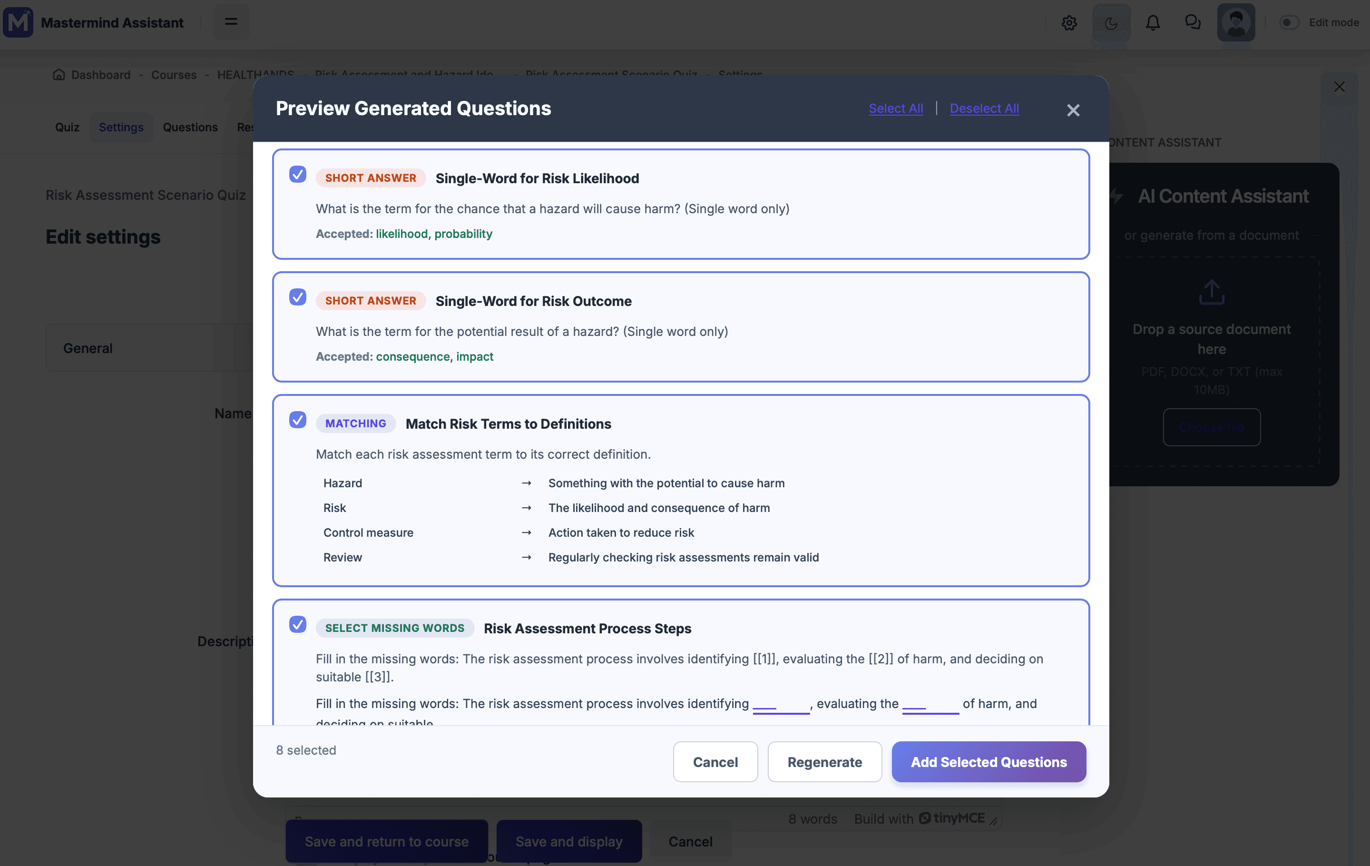Click the SELECT MISSING WORDS badge
This screenshot has width=1370, height=866.
point(395,628)
